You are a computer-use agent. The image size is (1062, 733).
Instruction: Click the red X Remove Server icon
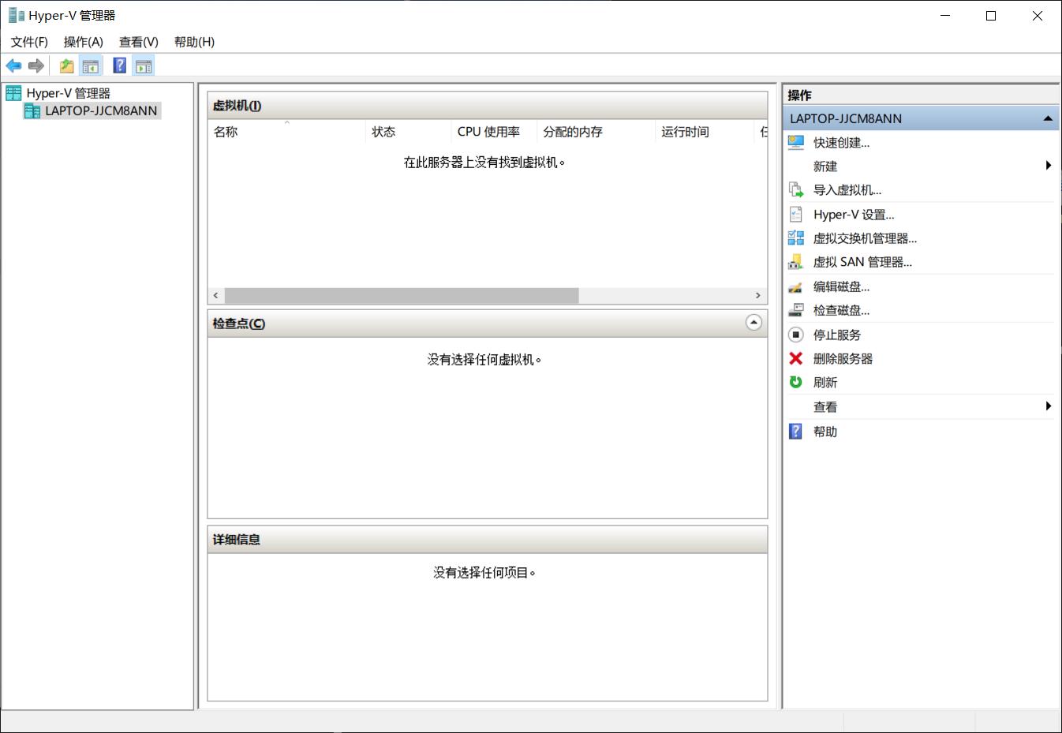796,358
